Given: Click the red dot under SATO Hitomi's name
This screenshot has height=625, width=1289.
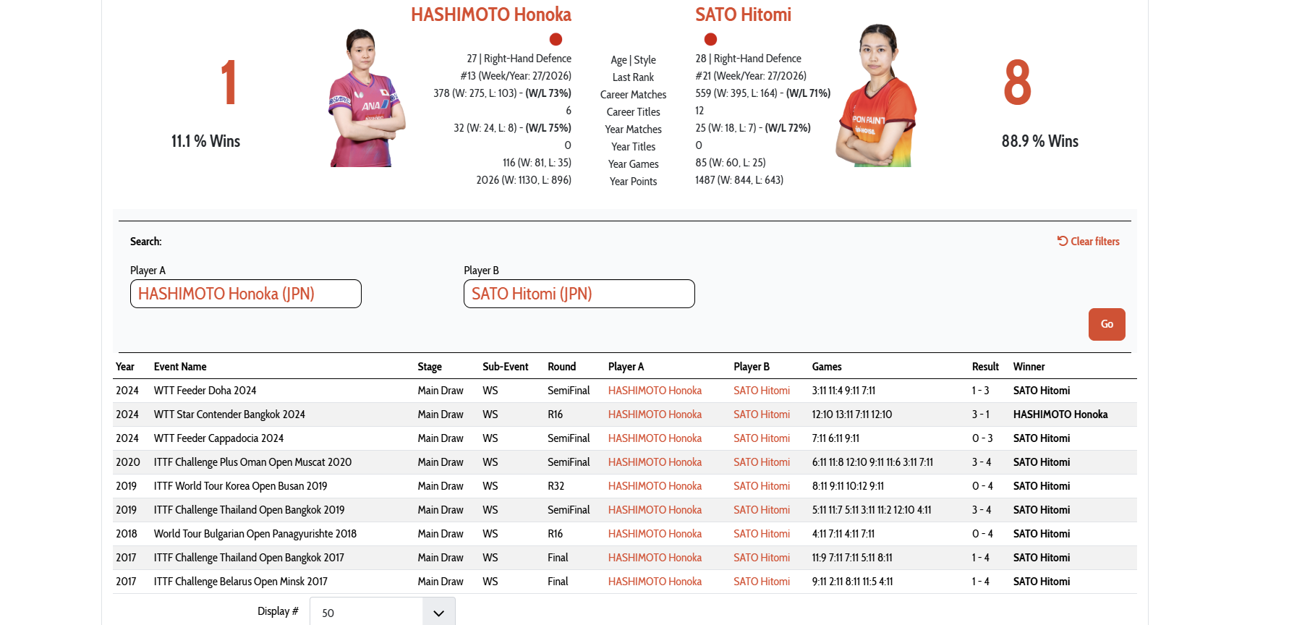Looking at the screenshot, I should [x=710, y=39].
